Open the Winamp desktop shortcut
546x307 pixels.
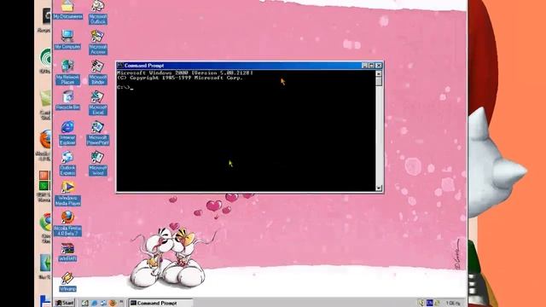(x=67, y=282)
